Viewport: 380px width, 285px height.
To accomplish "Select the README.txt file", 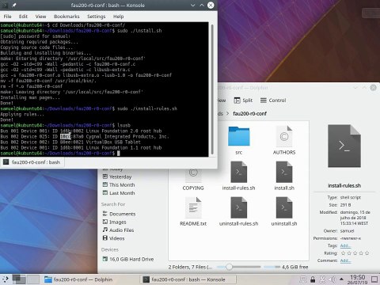I will [x=193, y=211].
